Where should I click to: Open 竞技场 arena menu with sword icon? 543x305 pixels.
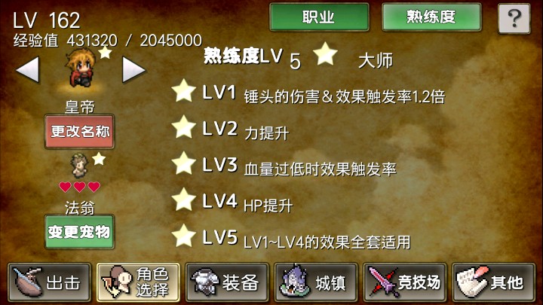(x=405, y=282)
